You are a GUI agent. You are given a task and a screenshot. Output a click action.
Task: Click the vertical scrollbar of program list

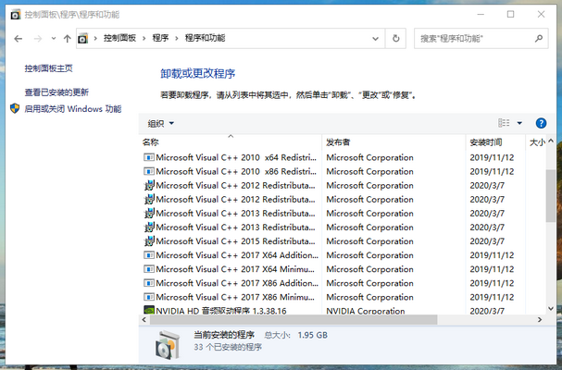[552, 222]
